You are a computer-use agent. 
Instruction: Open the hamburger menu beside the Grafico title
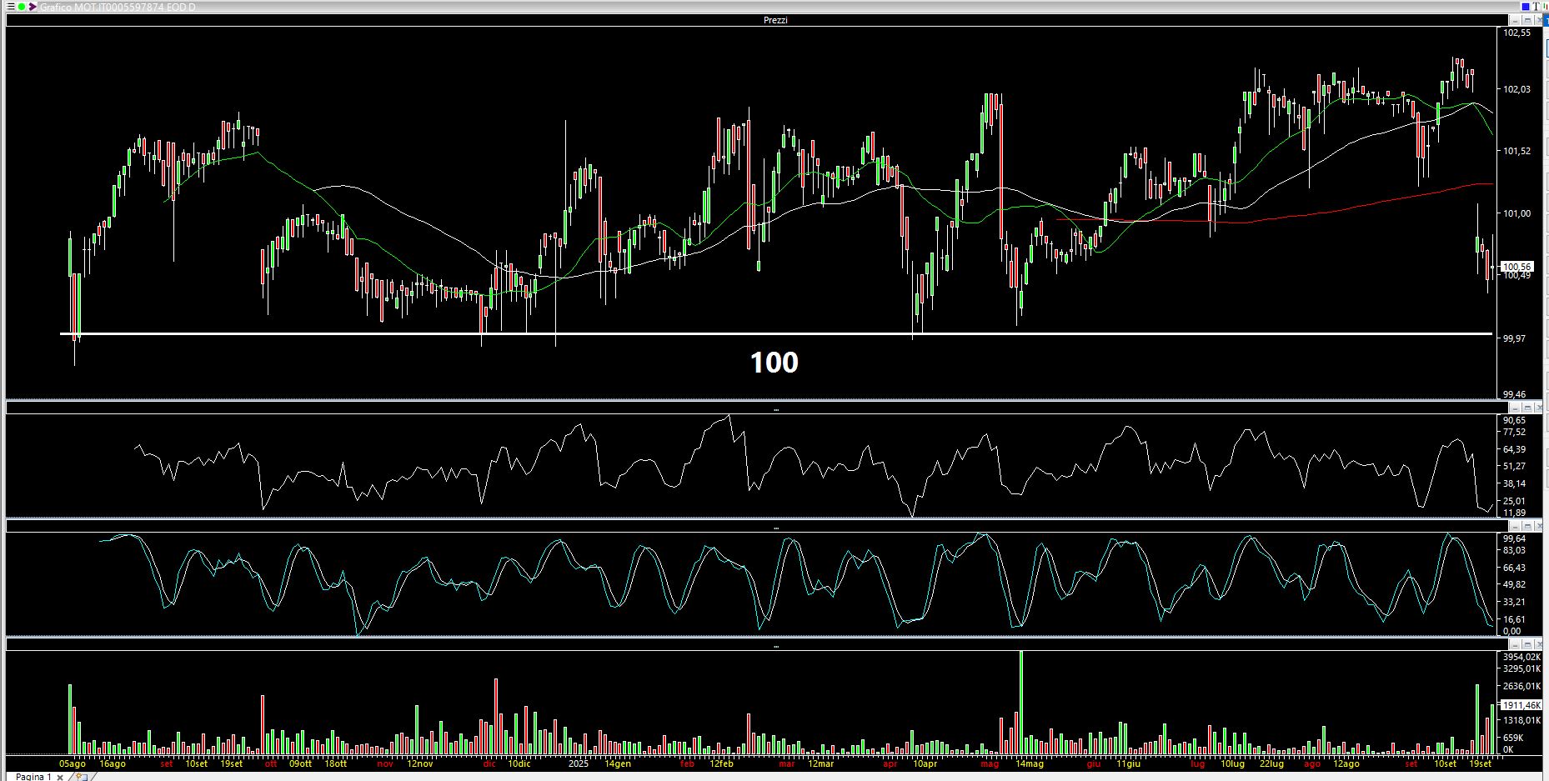coord(8,7)
